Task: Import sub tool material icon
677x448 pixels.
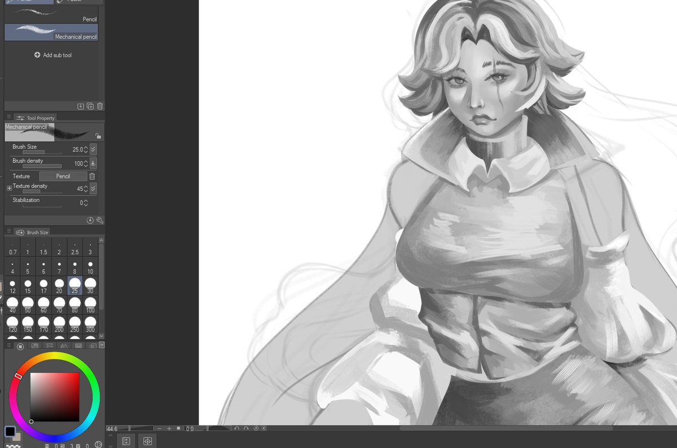Action: pos(81,106)
